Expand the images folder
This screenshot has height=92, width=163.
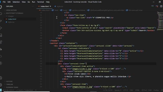[x=11, y=16]
